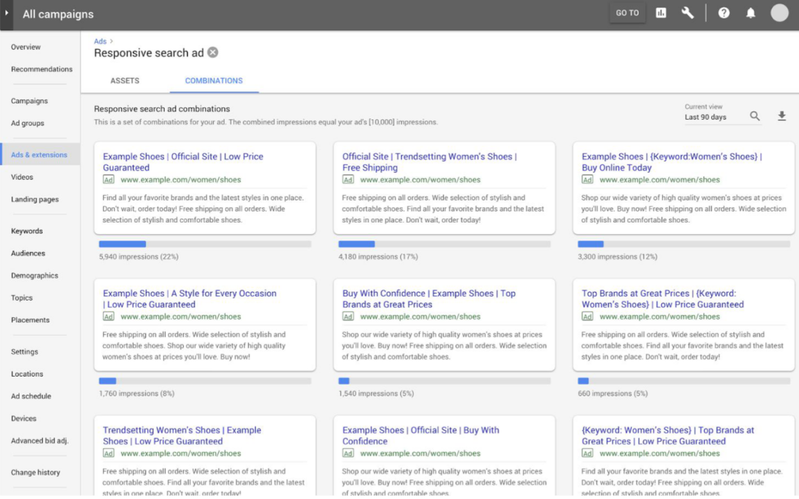This screenshot has height=499, width=799.
Task: Click the 5,940 impressions progress bar
Action: point(205,244)
